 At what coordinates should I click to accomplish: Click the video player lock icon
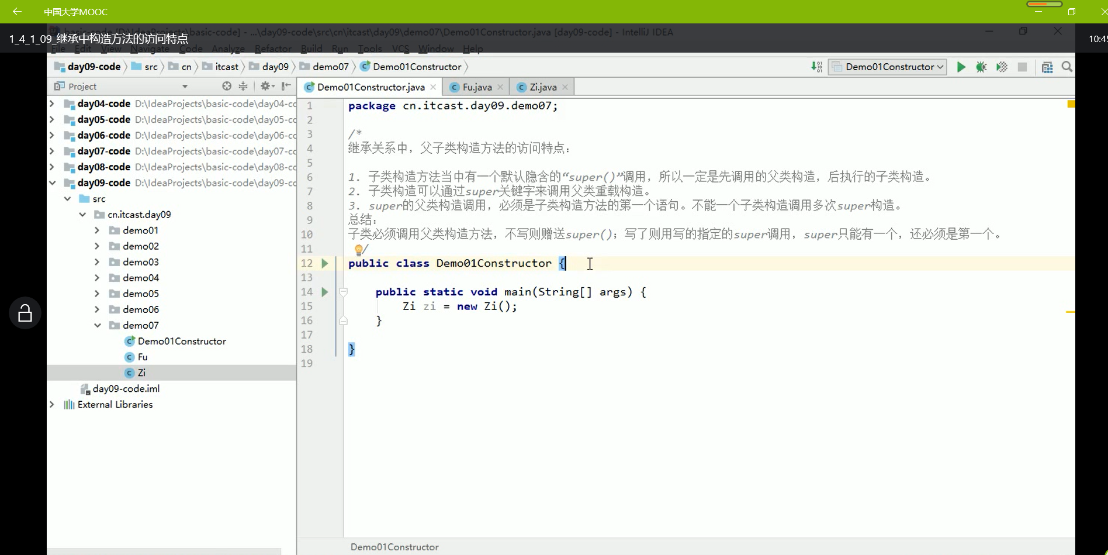click(25, 313)
